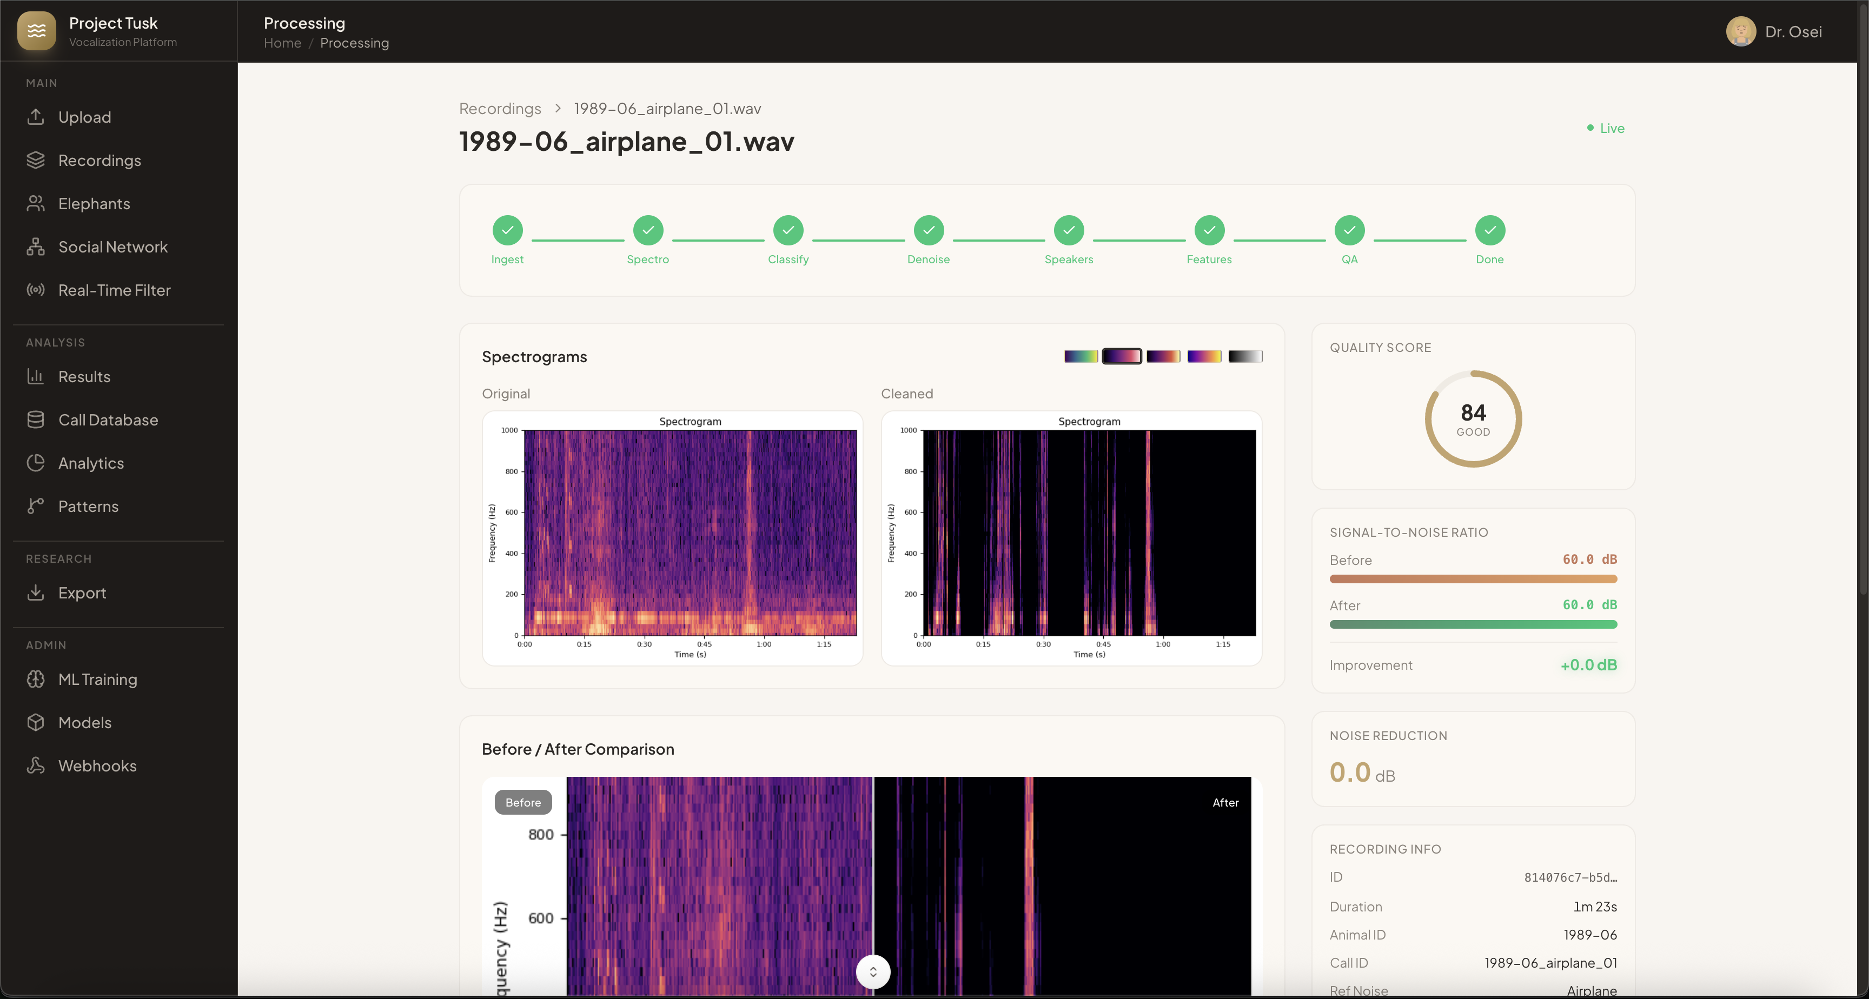1869x999 pixels.
Task: Select the viridis green-yellow colormap swatch
Action: tap(1081, 356)
